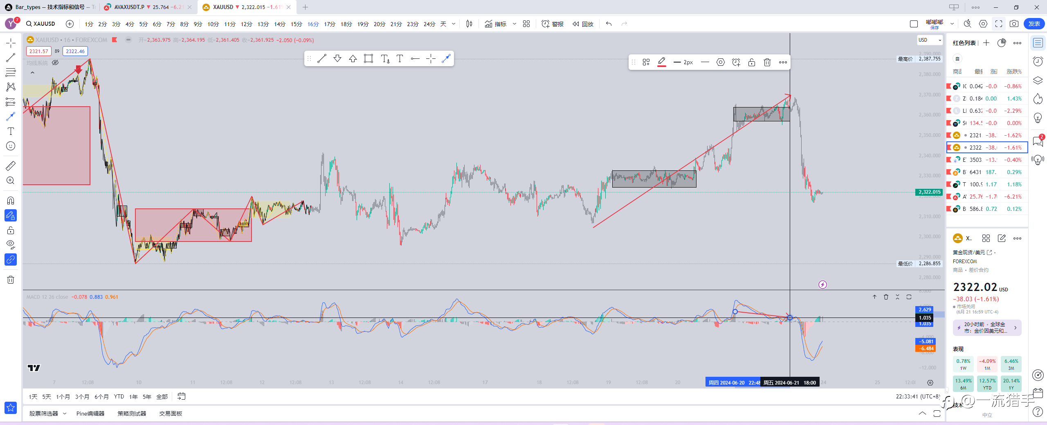Expand the 指标 indicators dropdown arrow

[515, 24]
